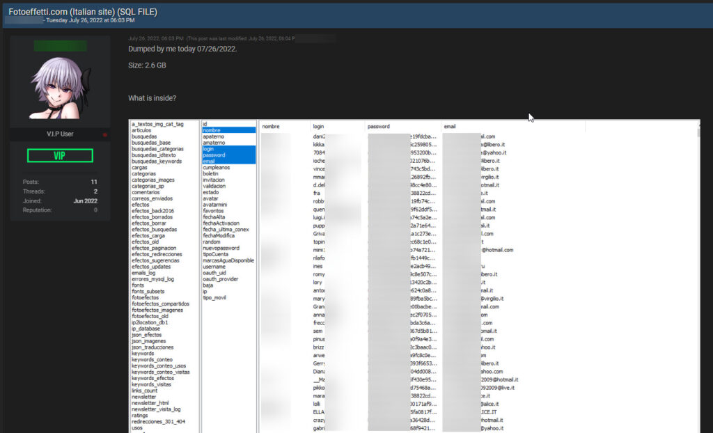Select the "fotoefectos_compartidos" table
This screenshot has height=433, width=713.
[x=160, y=304]
